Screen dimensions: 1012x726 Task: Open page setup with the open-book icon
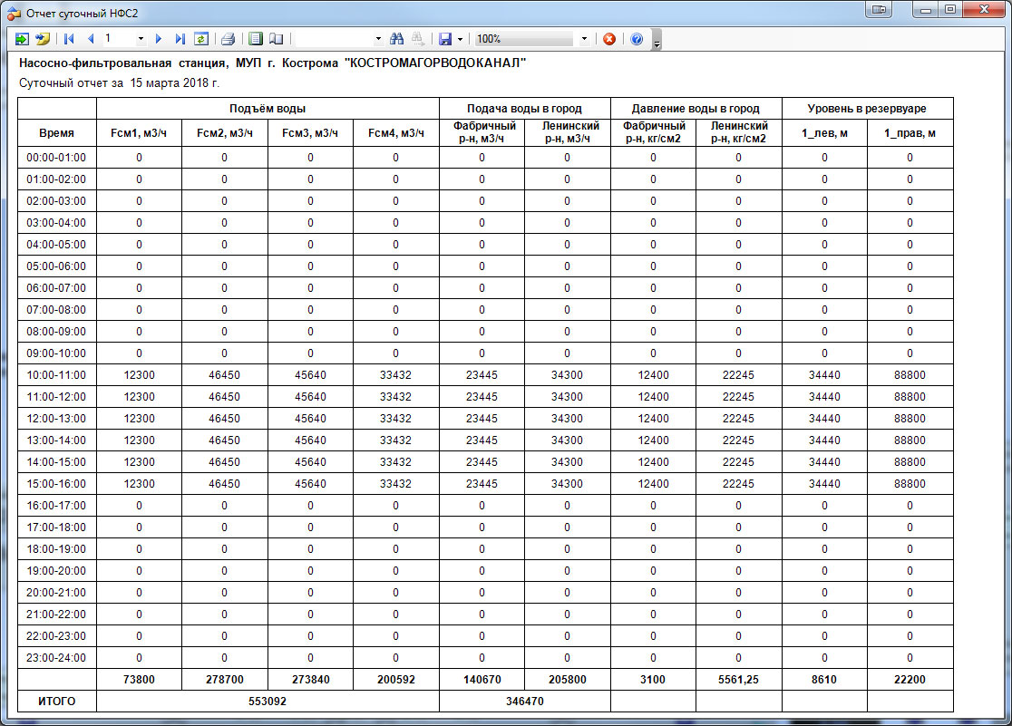[277, 39]
